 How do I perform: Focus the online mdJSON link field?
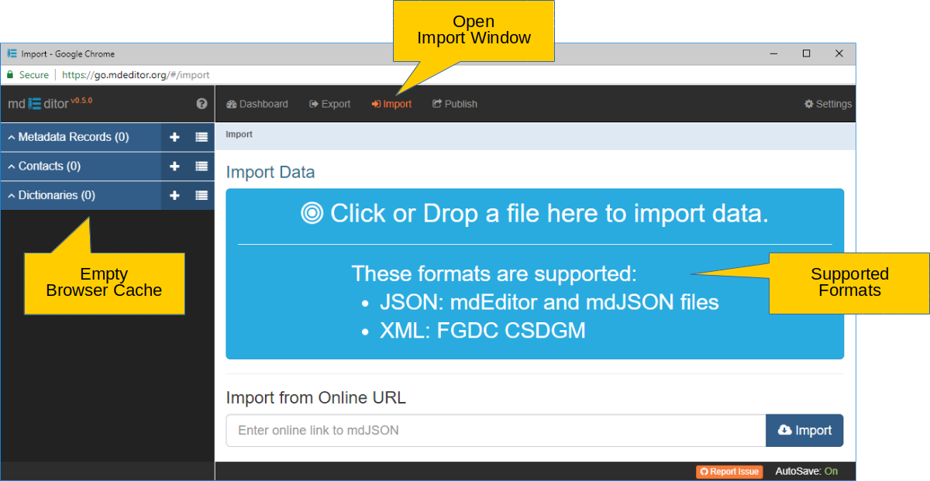point(496,431)
